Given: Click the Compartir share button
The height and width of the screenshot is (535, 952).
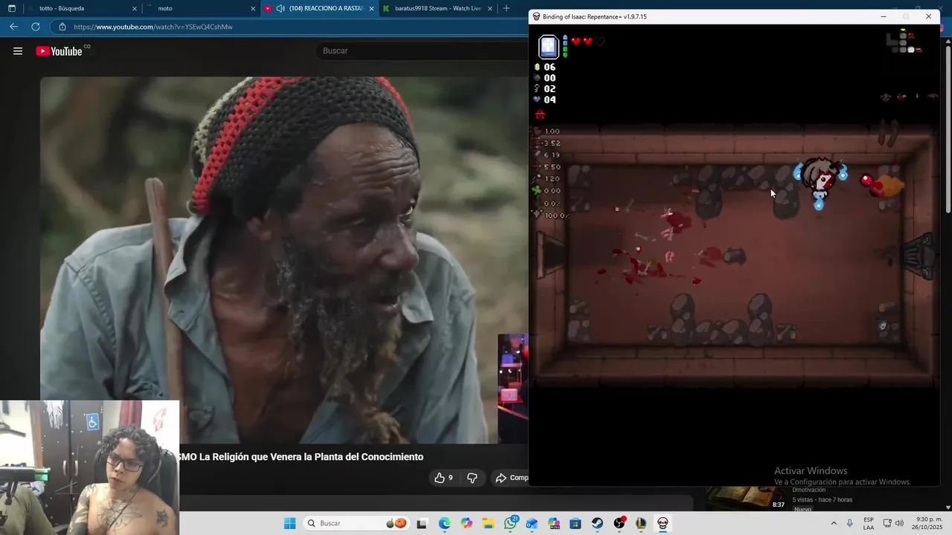Looking at the screenshot, I should [x=512, y=478].
